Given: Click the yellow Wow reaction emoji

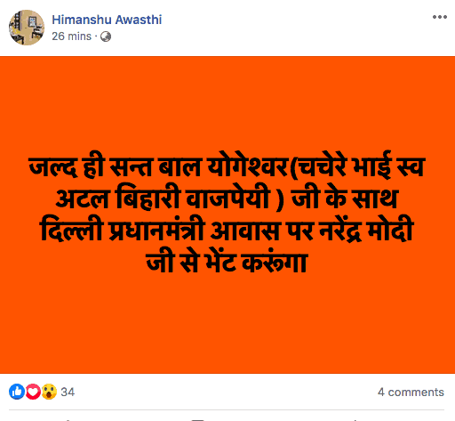Looking at the screenshot, I should pos(49,392).
